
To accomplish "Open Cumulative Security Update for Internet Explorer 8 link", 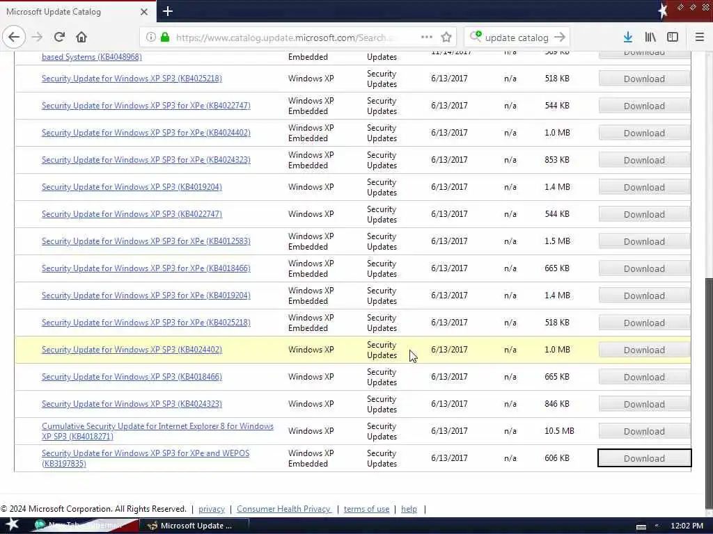I will coord(157,431).
